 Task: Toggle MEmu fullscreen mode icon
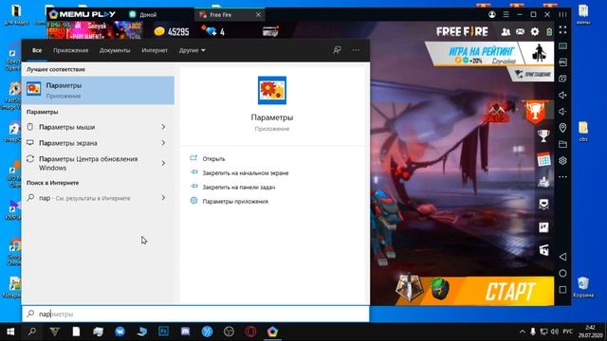click(562, 29)
